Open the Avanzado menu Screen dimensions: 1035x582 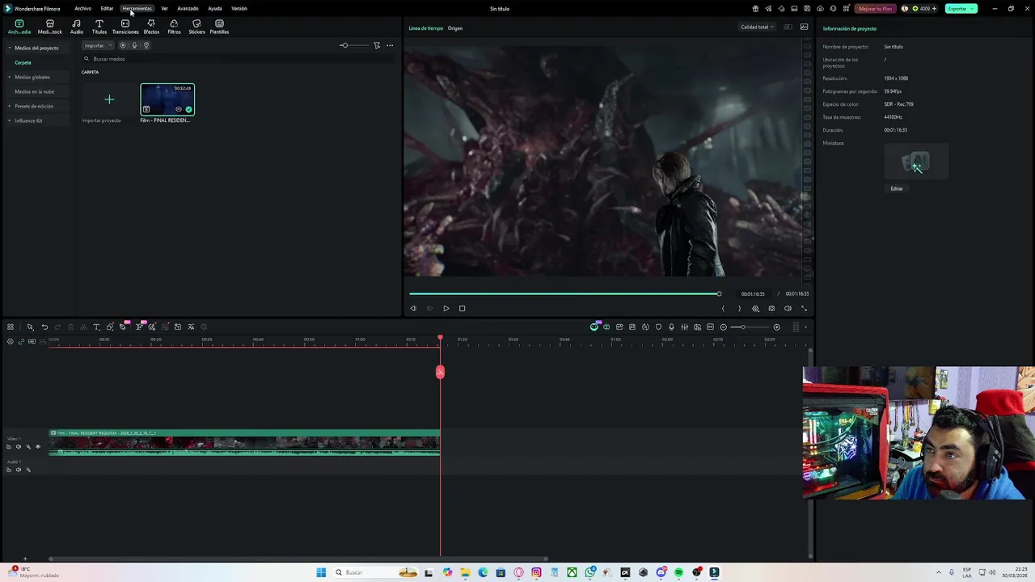pyautogui.click(x=188, y=8)
